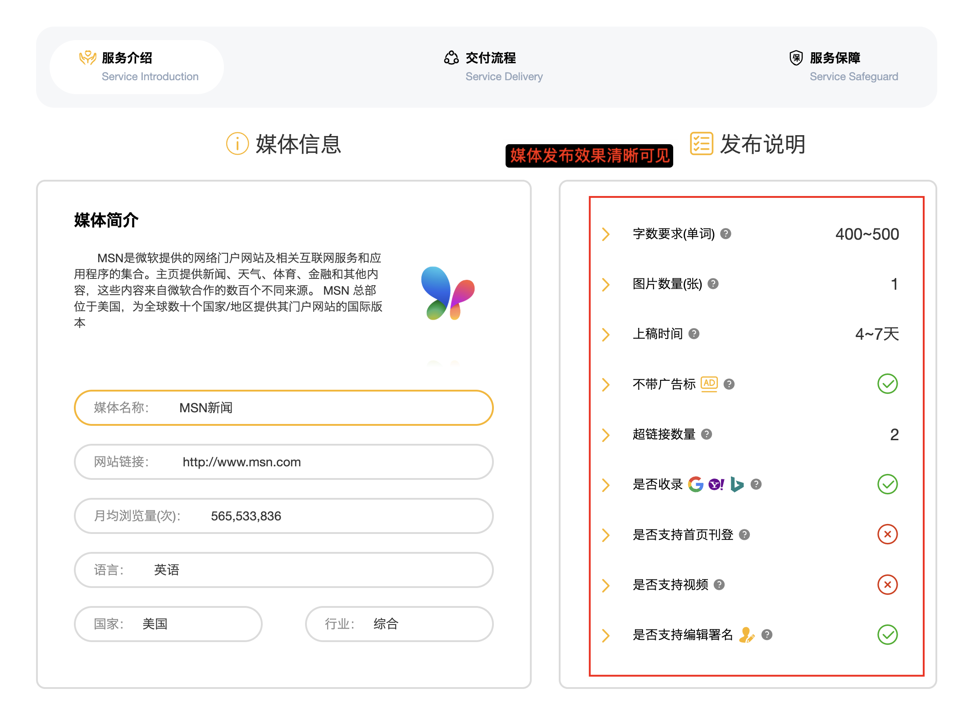Click red X for 是否支持首页刊登
The image size is (967, 711).
[887, 534]
